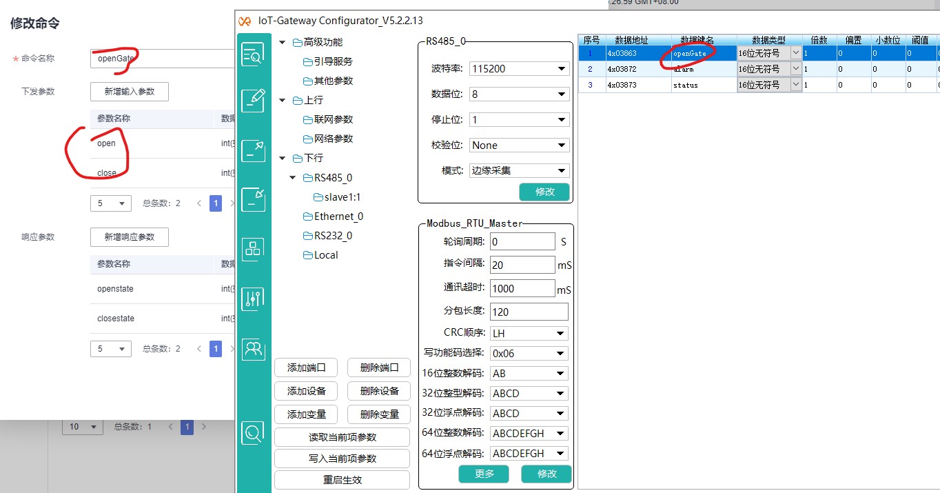The width and height of the screenshot is (940, 493).
Task: Select the Ethernet_0 folder node
Action: point(334,217)
